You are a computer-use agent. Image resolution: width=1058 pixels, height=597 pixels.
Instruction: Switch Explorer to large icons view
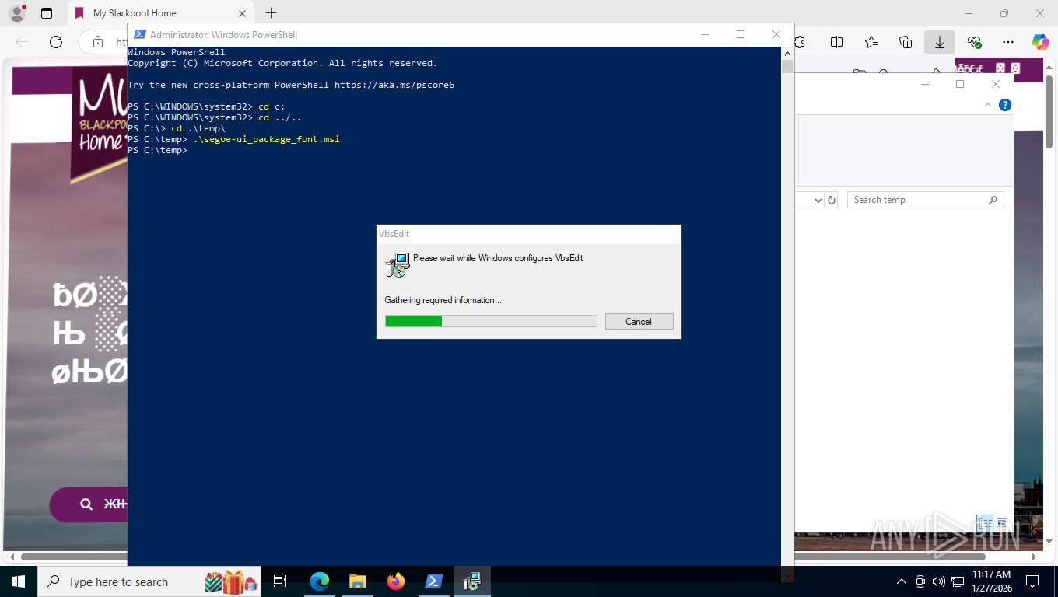(1002, 524)
